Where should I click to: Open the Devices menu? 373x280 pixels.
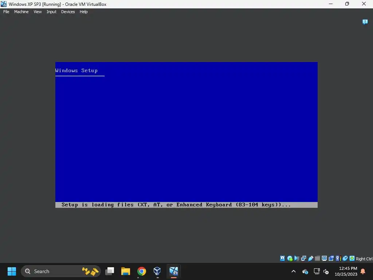(68, 12)
